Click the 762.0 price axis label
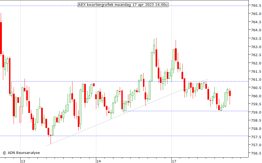Viewport: 262px width, 163px height. (256, 63)
